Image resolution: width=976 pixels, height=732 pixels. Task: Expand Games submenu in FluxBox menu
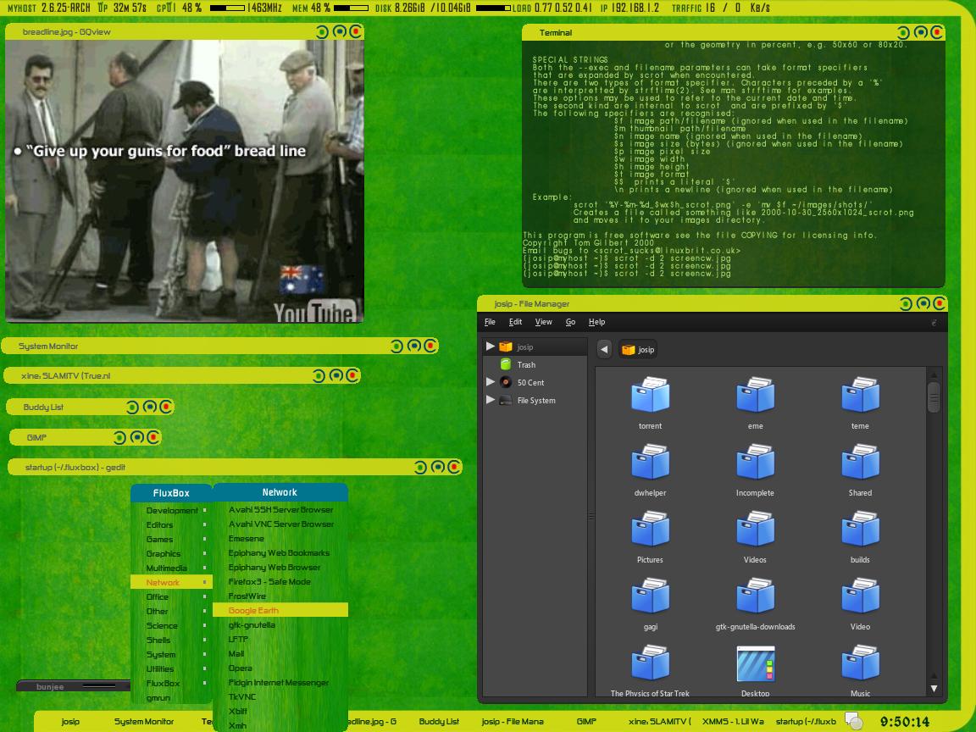(x=172, y=539)
